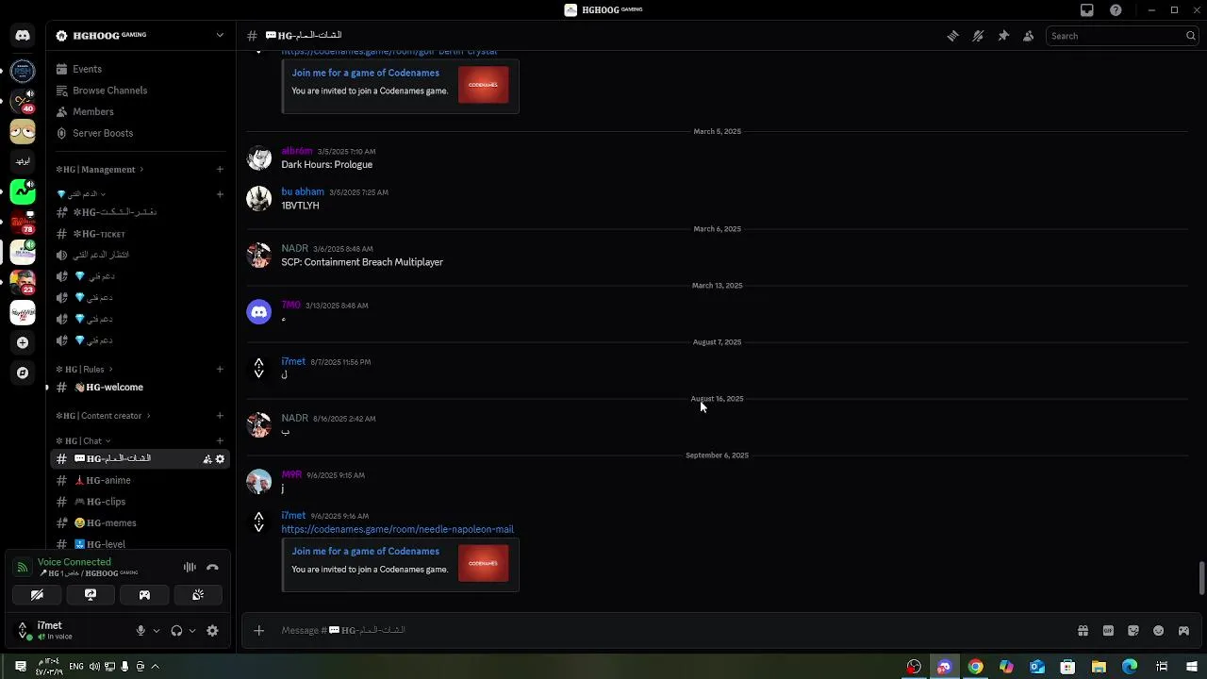Open HG-clips channel
This screenshot has width=1207, height=679.
140,502
